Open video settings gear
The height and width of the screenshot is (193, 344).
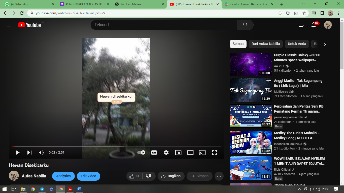166,153
